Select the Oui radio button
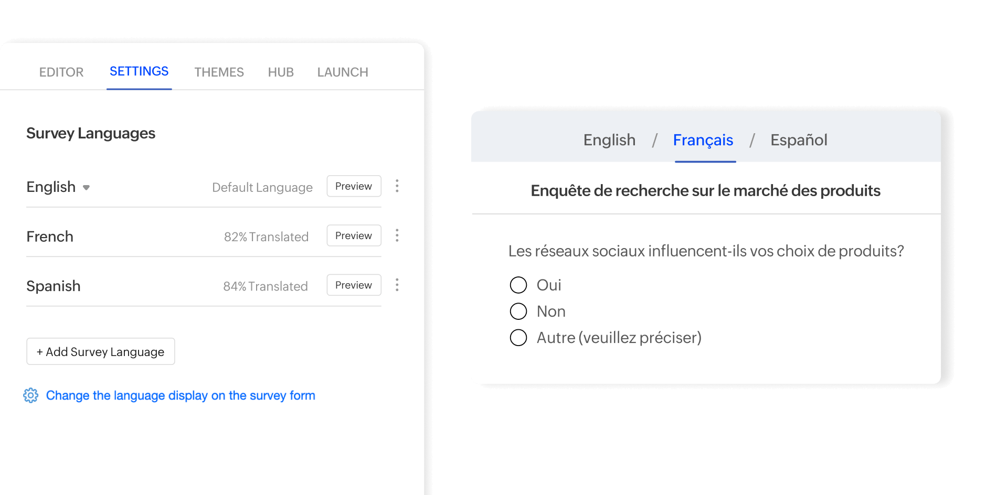The width and height of the screenshot is (997, 495). point(518,285)
